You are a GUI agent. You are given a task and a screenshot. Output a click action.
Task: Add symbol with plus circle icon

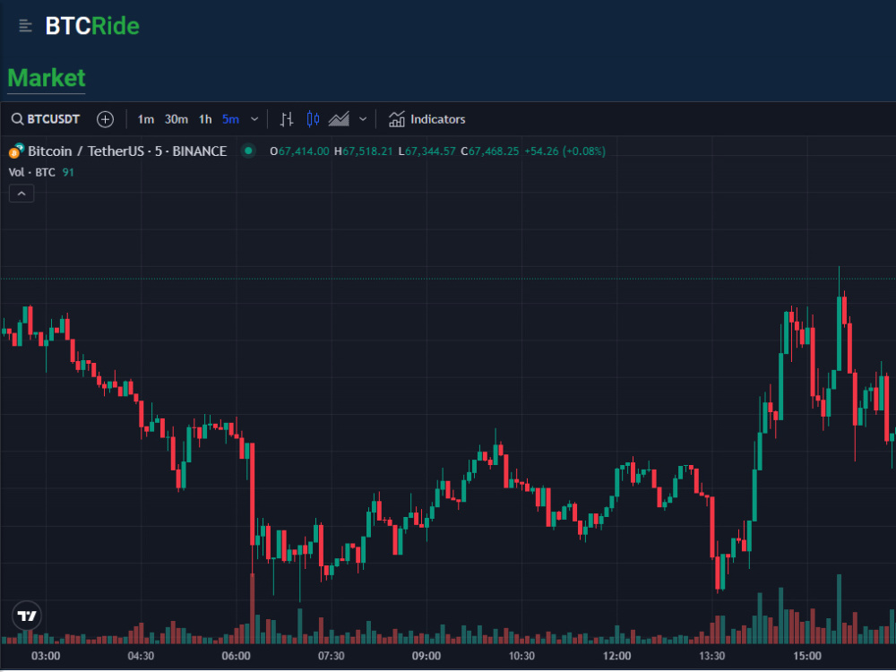tap(105, 119)
